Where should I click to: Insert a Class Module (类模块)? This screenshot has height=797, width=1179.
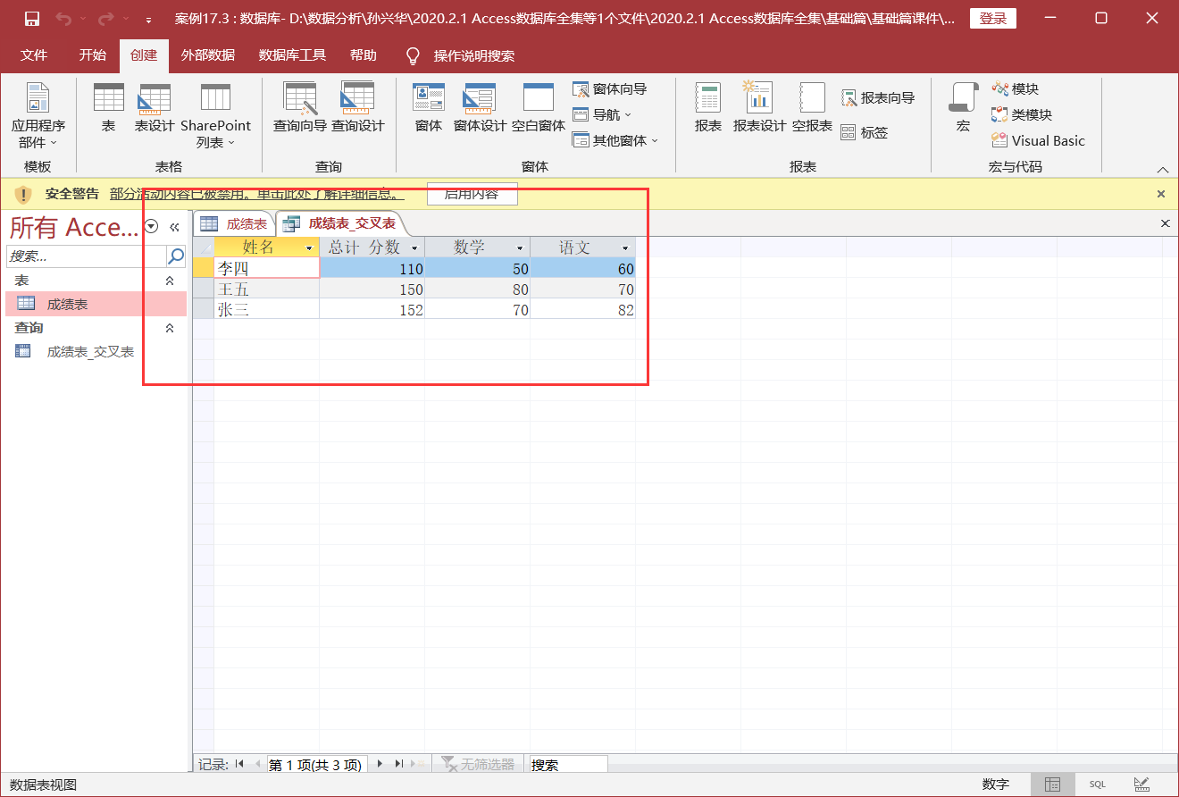[x=1022, y=115]
